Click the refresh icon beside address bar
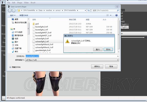The image size is (147, 102). pos(88,10)
